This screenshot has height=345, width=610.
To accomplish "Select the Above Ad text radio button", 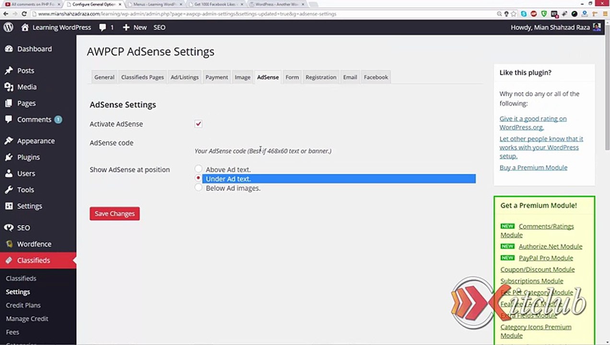I will pyautogui.click(x=199, y=169).
